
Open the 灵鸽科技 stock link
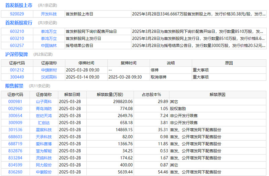pyautogui.click(x=44, y=158)
